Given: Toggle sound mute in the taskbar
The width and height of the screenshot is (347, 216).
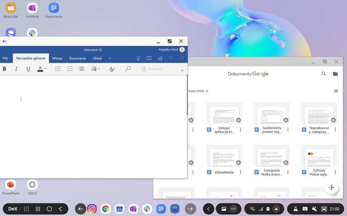Looking at the screenshot, I should [314, 209].
